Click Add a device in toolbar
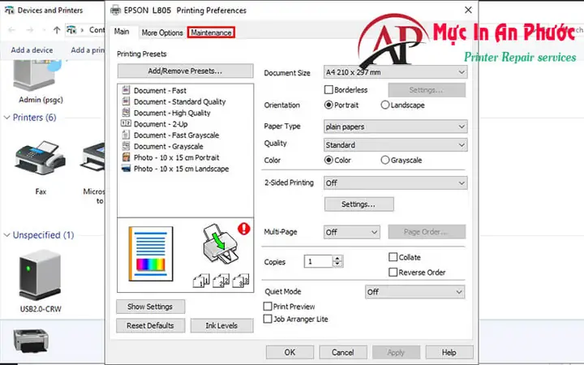The width and height of the screenshot is (584, 365). pos(32,50)
